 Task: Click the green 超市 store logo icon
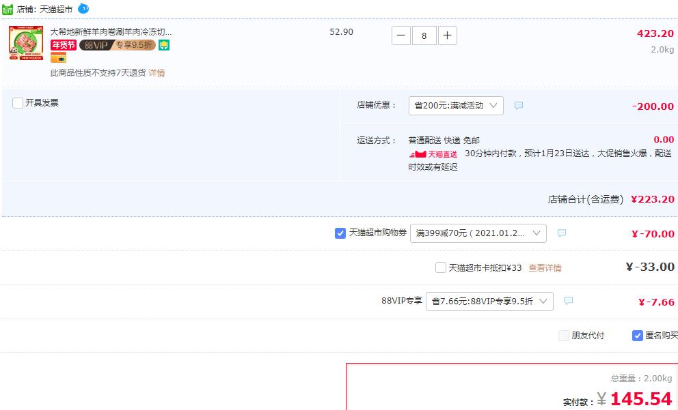tap(8, 9)
